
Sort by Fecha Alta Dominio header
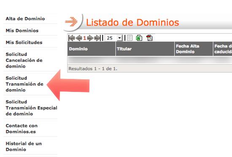click(x=194, y=49)
